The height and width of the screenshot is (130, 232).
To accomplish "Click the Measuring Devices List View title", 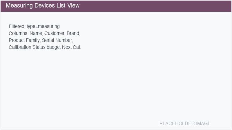I will (43, 6).
